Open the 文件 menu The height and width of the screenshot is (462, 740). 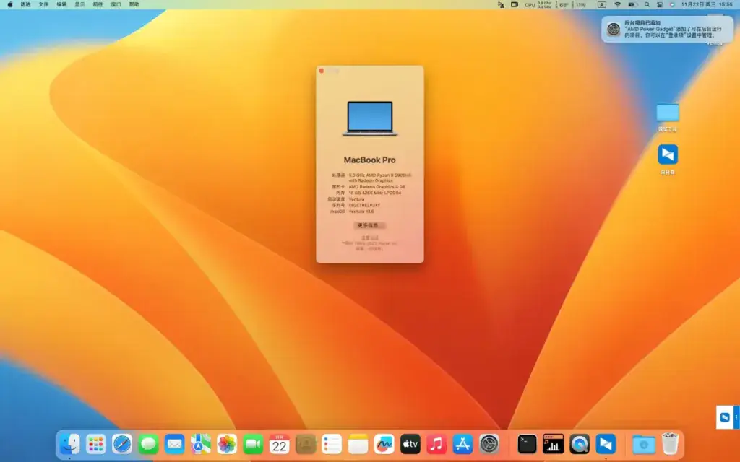tap(43, 5)
